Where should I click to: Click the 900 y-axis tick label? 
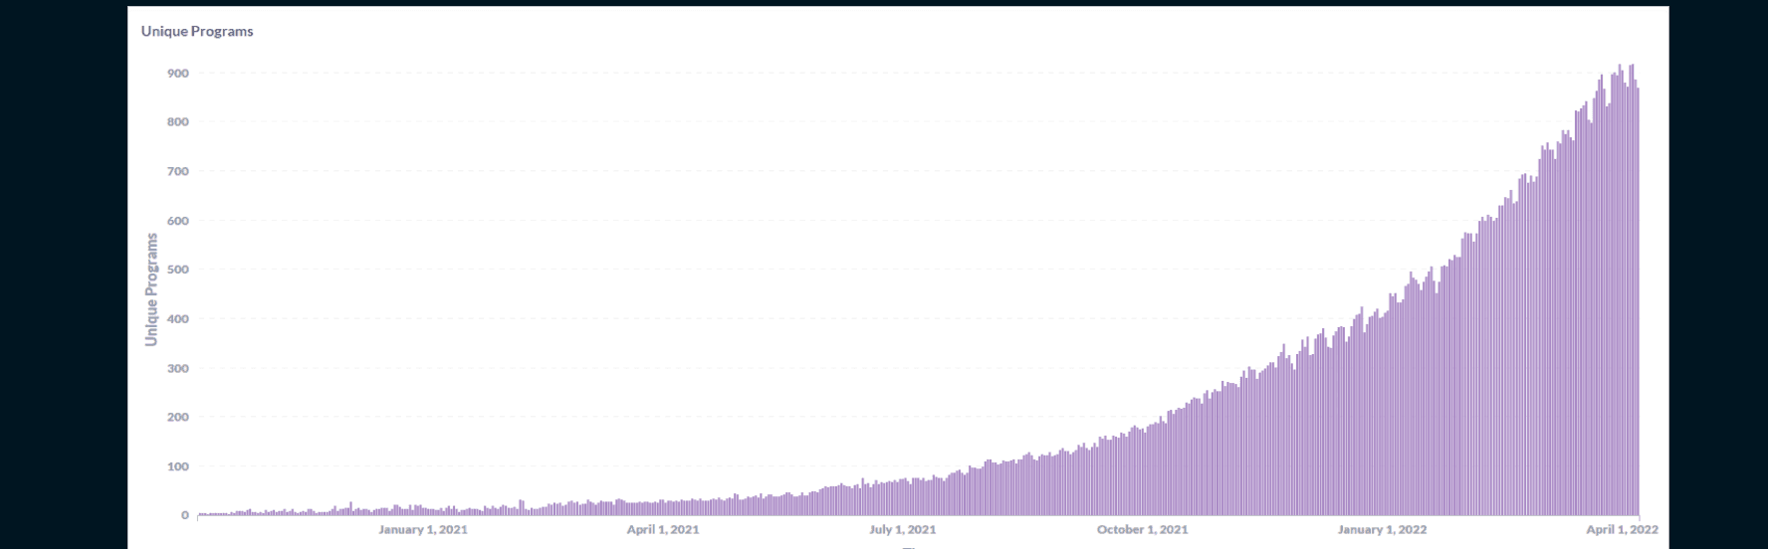(x=178, y=74)
